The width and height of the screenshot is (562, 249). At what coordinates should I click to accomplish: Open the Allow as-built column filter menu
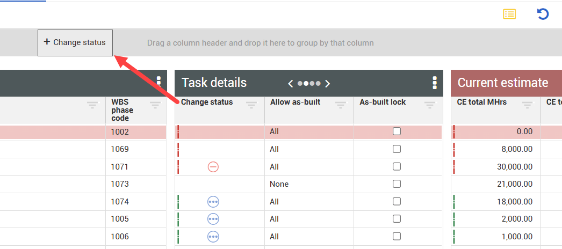tap(341, 105)
